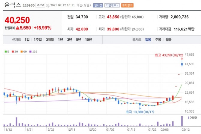
Task: Select the 3개월 line chart period
Action: coord(50,40)
